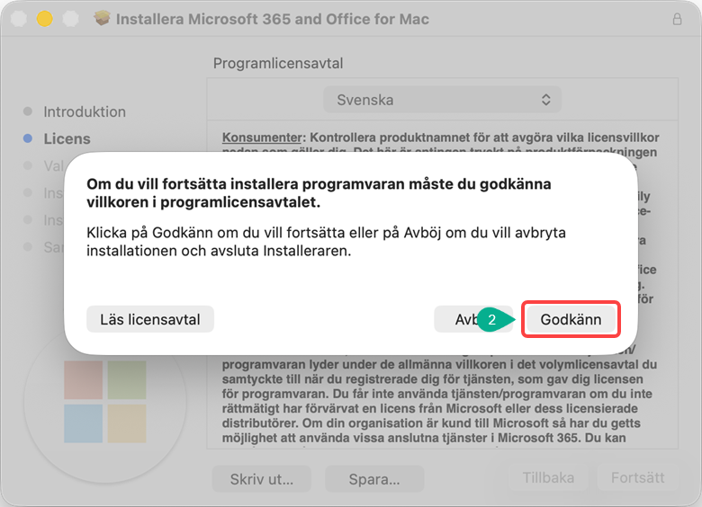Click the installer package icon in title bar
702x507 pixels.
[101, 19]
